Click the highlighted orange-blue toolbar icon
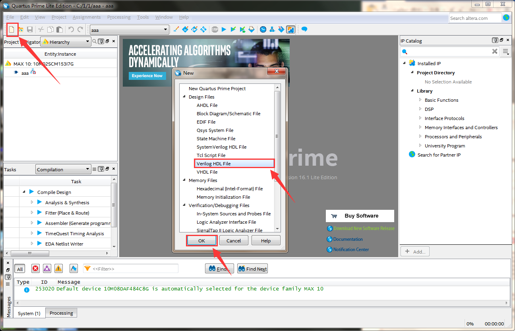Viewport: 515px width, 331px height. [290, 29]
